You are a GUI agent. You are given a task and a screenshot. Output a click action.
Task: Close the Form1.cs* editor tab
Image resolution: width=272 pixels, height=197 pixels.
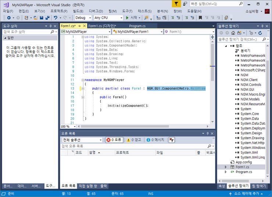84,26
